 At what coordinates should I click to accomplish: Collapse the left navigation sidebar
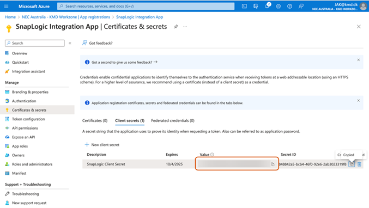[x=70, y=43]
